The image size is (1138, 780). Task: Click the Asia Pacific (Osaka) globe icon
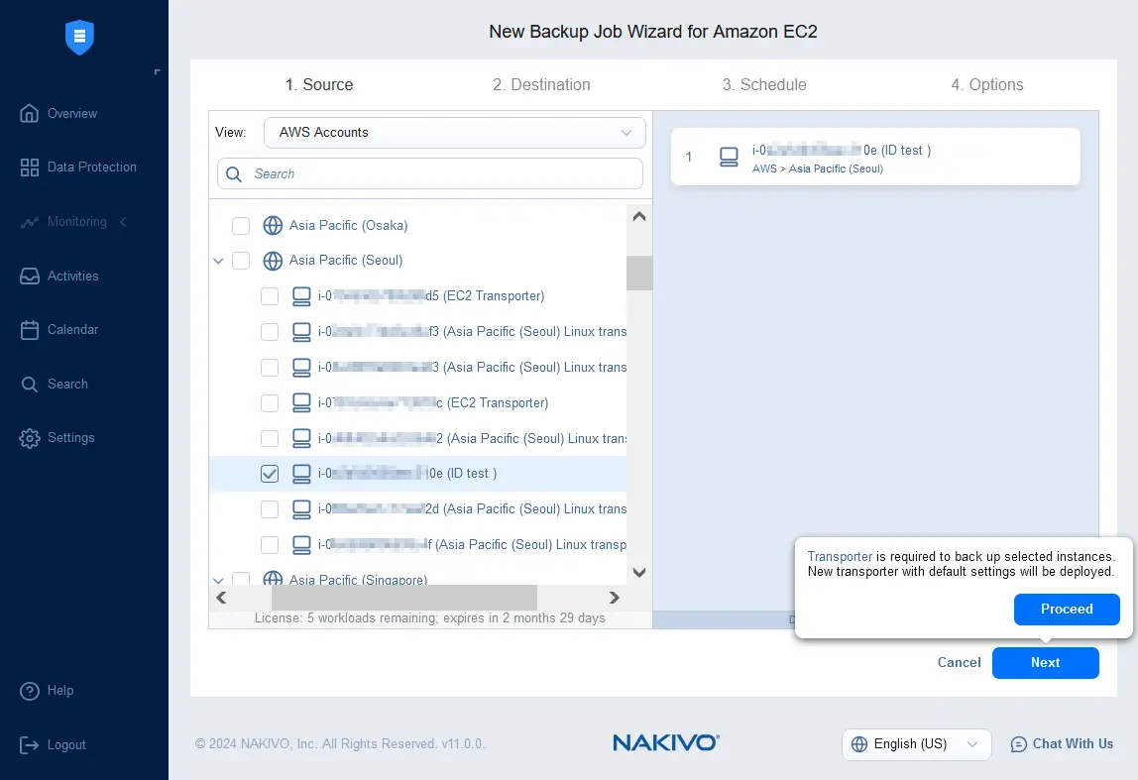(273, 226)
